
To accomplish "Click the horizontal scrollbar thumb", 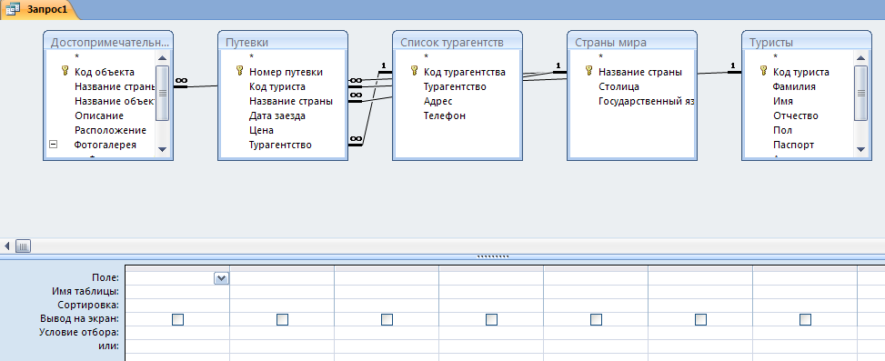I will tap(23, 246).
